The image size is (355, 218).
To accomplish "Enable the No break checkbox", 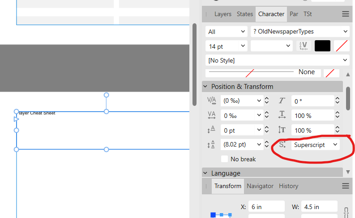I will [x=224, y=159].
